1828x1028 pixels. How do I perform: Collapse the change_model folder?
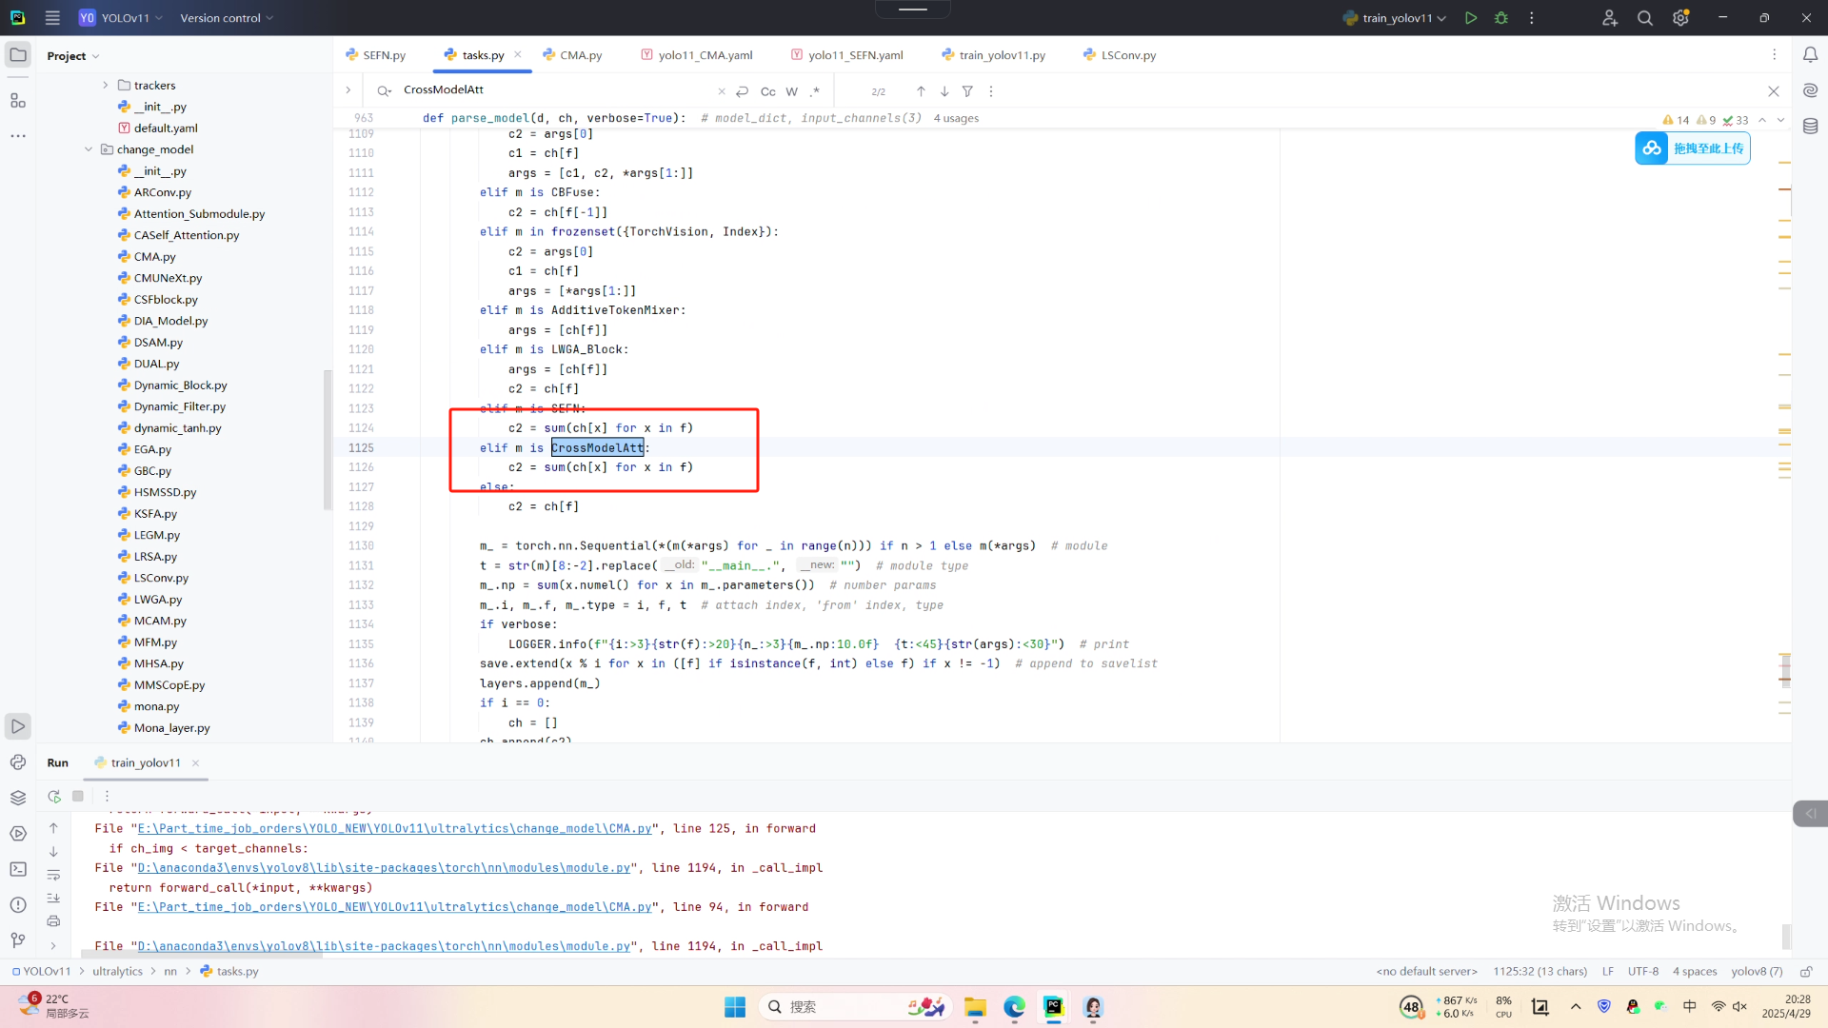[89, 149]
